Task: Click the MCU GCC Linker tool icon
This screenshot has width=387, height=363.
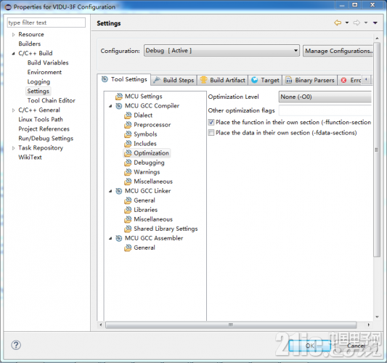Action: pyautogui.click(x=119, y=191)
